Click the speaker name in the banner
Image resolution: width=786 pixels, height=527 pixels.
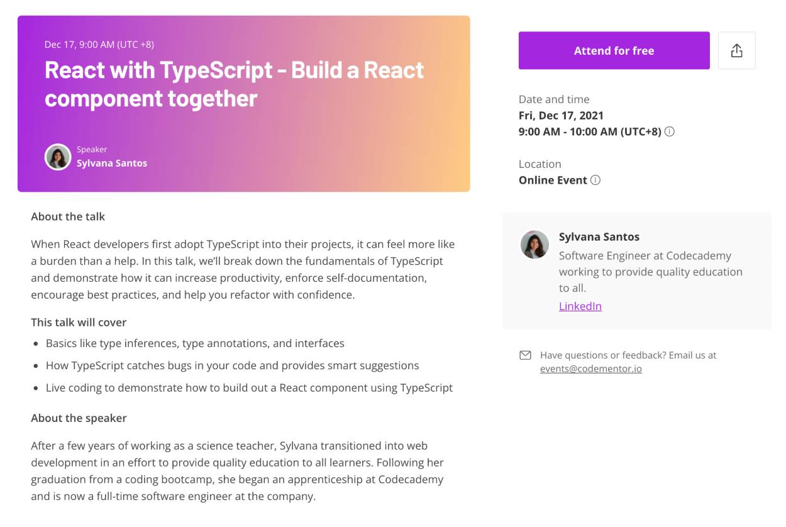coord(112,163)
